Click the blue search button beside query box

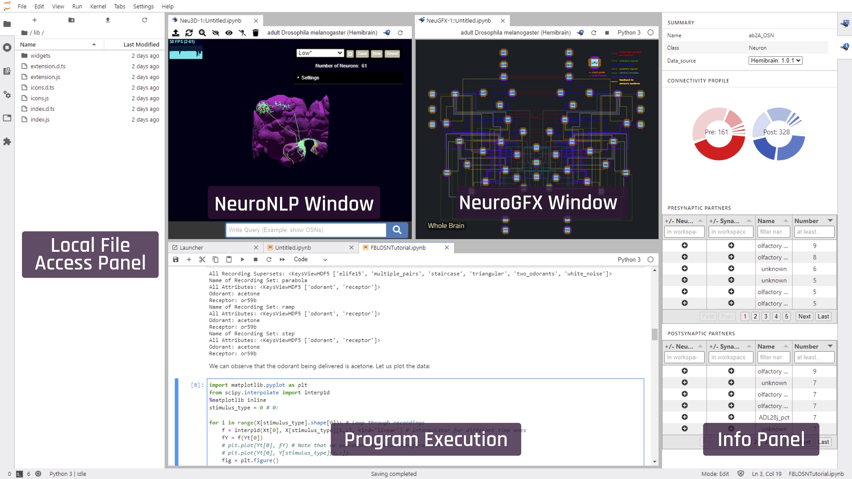397,230
